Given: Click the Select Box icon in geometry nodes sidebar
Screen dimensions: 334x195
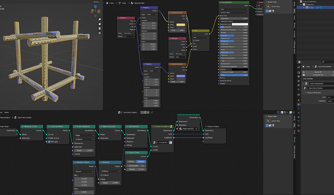Looking at the screenshot, I should [268, 121].
